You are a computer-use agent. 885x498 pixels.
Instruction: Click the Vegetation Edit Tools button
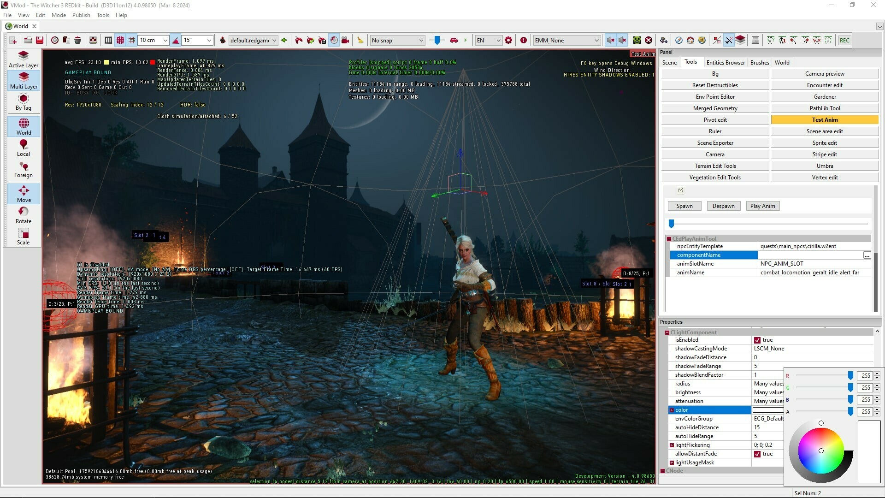coord(715,177)
